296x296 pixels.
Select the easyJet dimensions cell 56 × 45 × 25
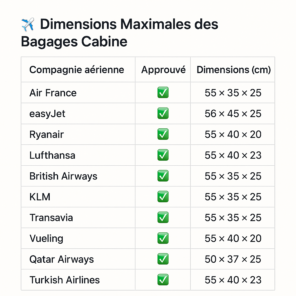[x=233, y=114]
